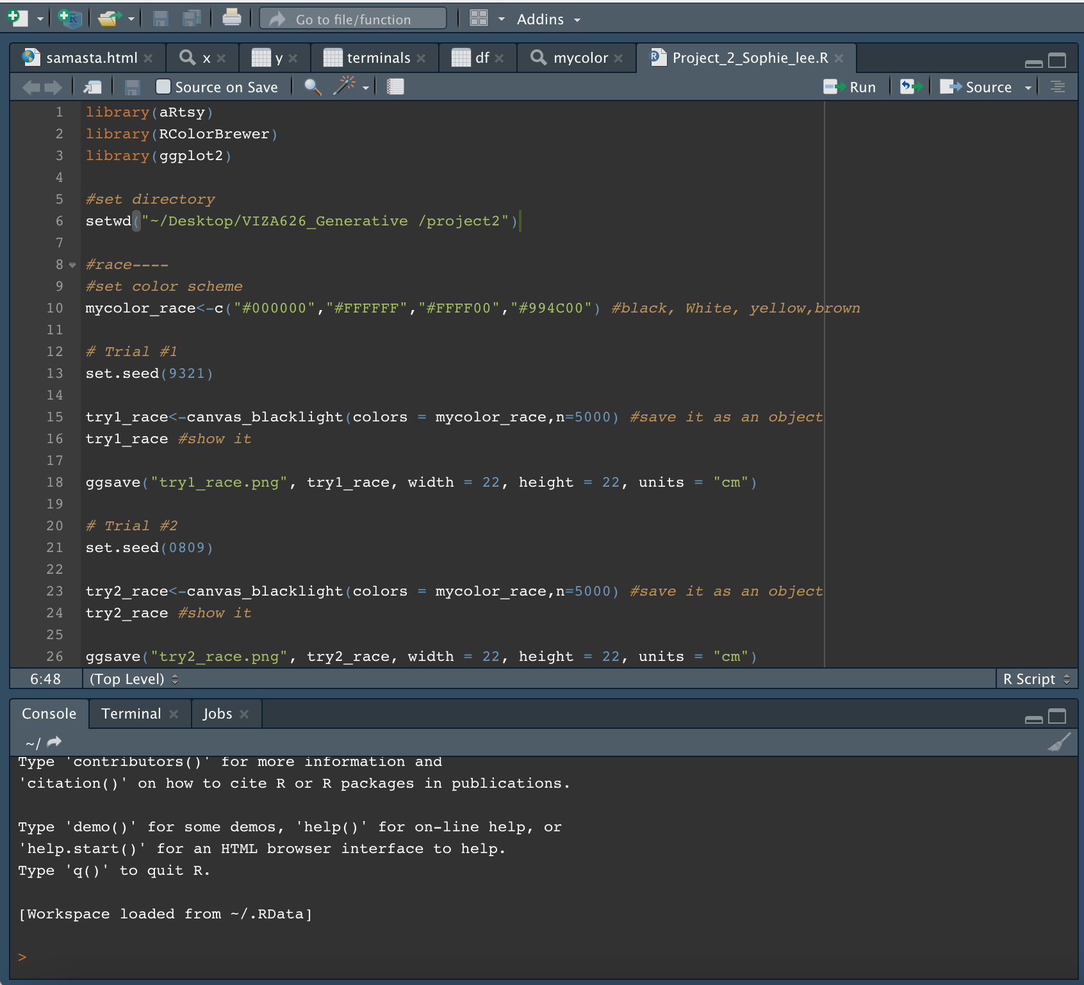Click the Compile Report notebook icon
The width and height of the screenshot is (1084, 985).
click(x=395, y=86)
